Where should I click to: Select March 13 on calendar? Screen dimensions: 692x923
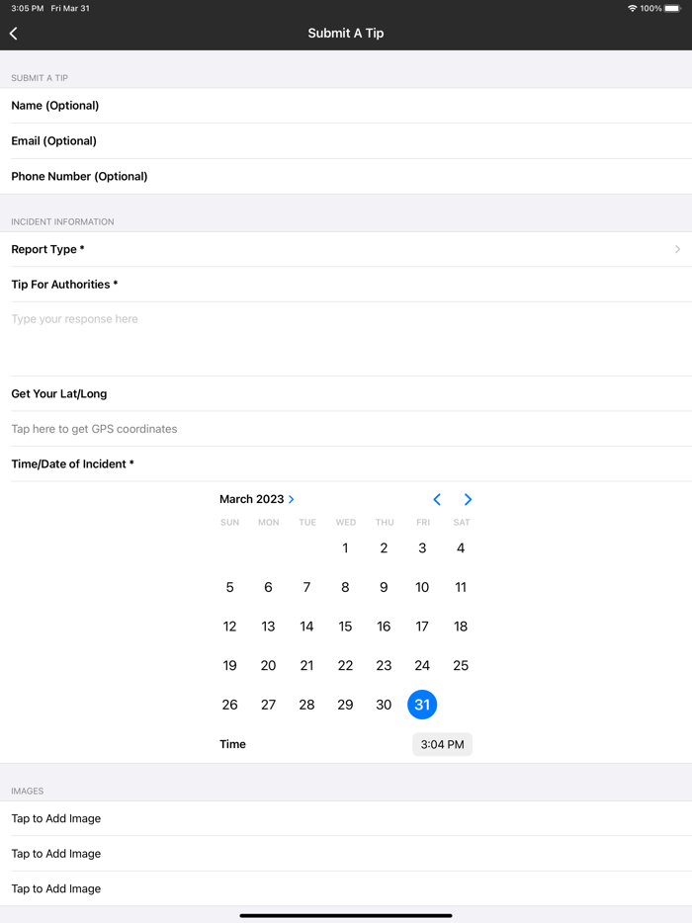coord(268,627)
